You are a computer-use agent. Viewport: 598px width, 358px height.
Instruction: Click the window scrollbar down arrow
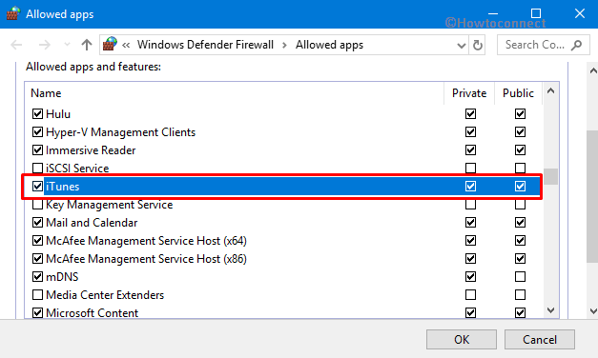(x=592, y=311)
